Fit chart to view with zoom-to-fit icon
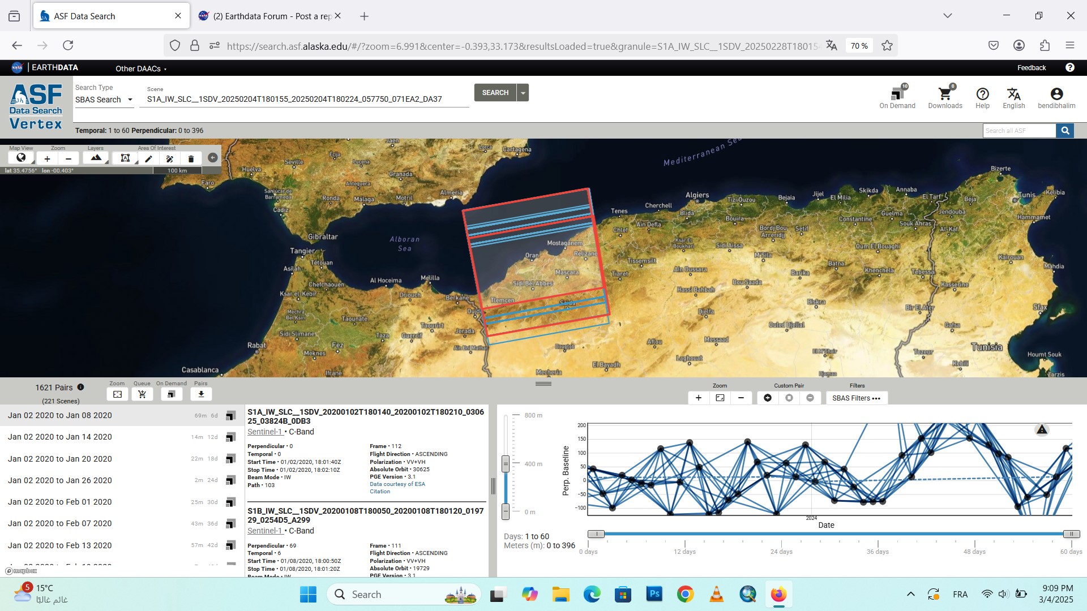1087x611 pixels. (720, 398)
